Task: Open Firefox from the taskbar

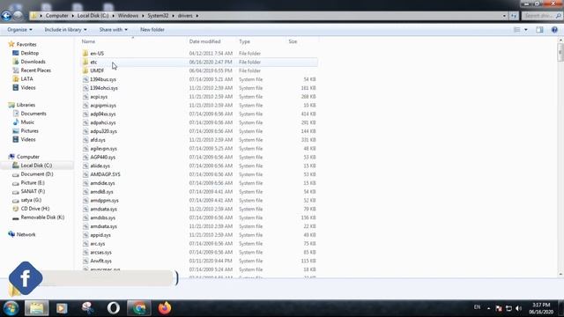Action: point(165,308)
